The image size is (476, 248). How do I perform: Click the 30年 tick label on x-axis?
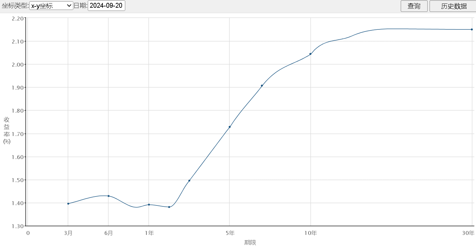point(469,233)
